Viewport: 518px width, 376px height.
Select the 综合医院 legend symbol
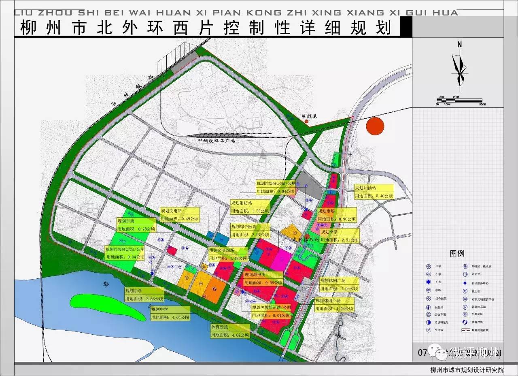point(428,298)
